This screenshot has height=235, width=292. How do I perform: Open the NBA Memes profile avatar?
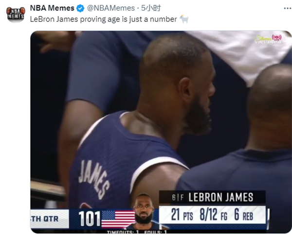pos(16,15)
